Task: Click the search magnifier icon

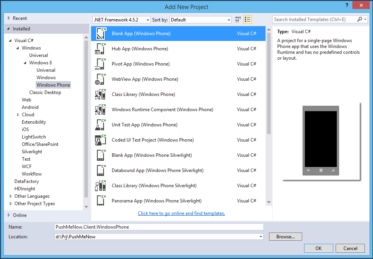Action: click(360, 19)
